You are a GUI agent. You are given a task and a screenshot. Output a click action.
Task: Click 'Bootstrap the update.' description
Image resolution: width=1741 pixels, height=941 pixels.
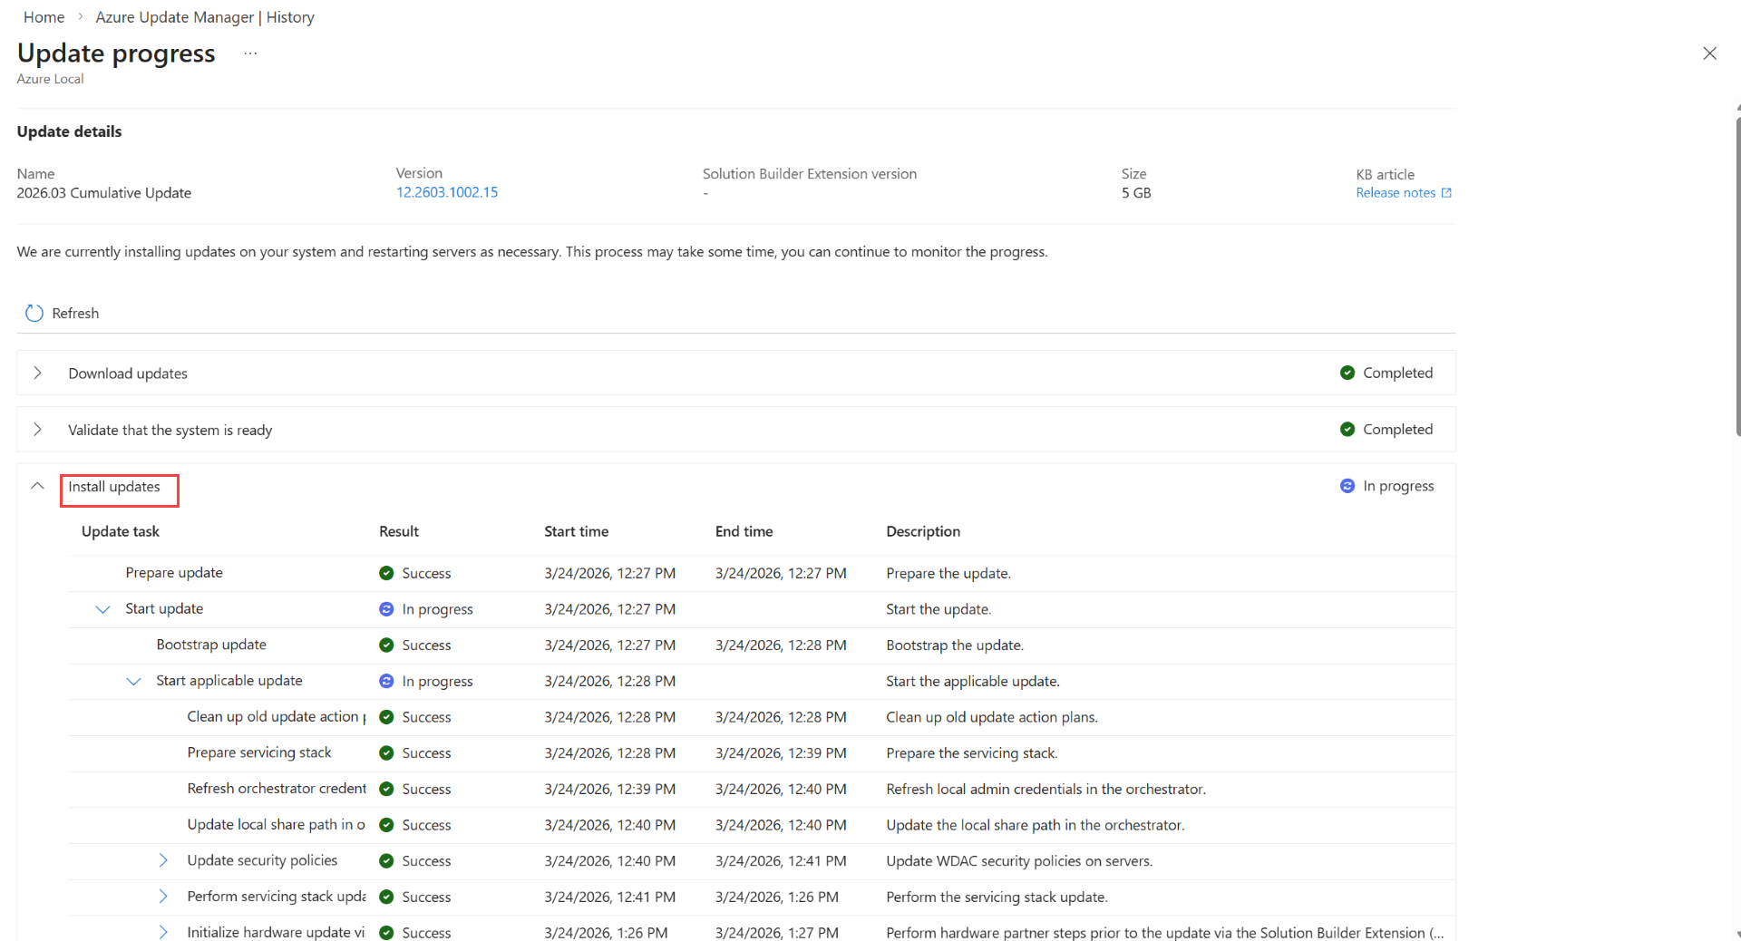[955, 645]
